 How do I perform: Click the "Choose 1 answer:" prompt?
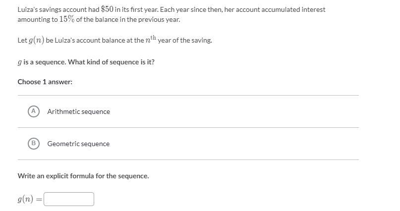tap(45, 82)
